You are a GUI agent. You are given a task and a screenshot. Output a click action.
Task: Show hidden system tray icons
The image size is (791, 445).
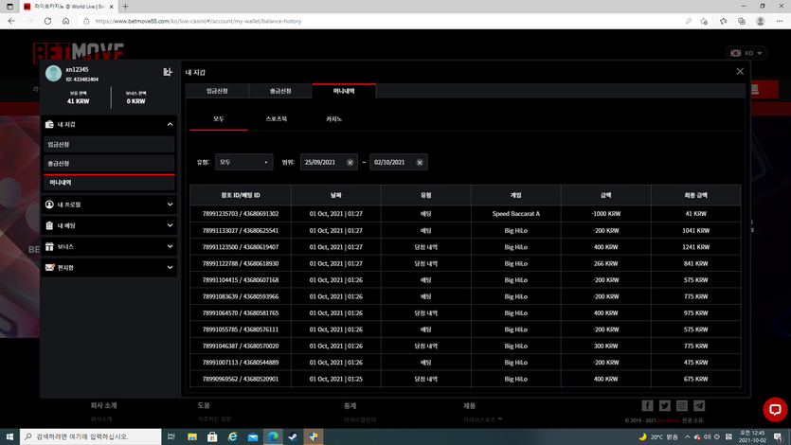click(x=687, y=436)
